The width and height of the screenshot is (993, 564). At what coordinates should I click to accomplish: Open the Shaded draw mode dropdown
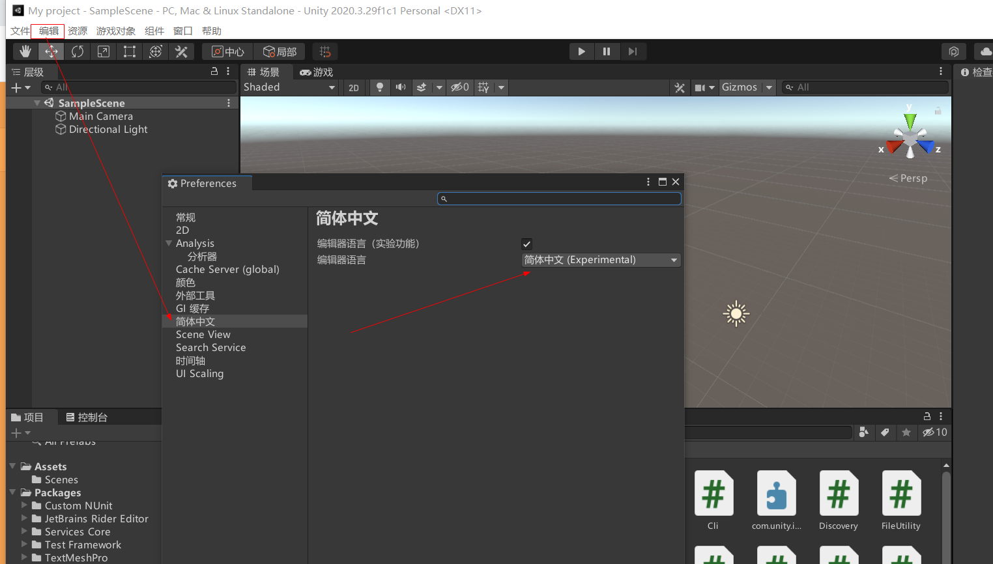pos(290,87)
